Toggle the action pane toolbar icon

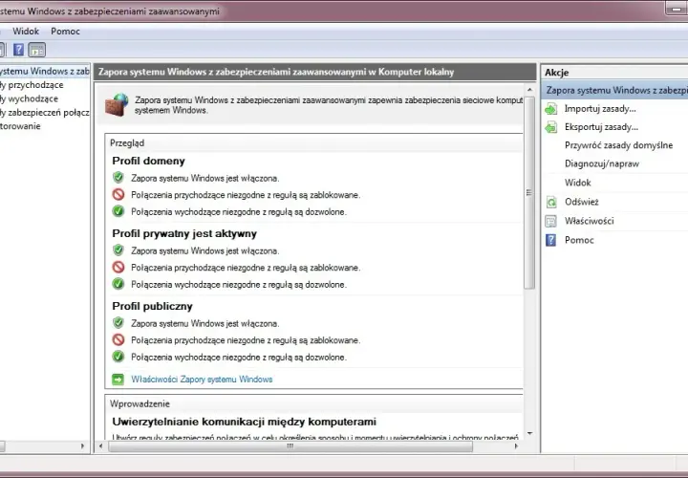click(x=37, y=50)
